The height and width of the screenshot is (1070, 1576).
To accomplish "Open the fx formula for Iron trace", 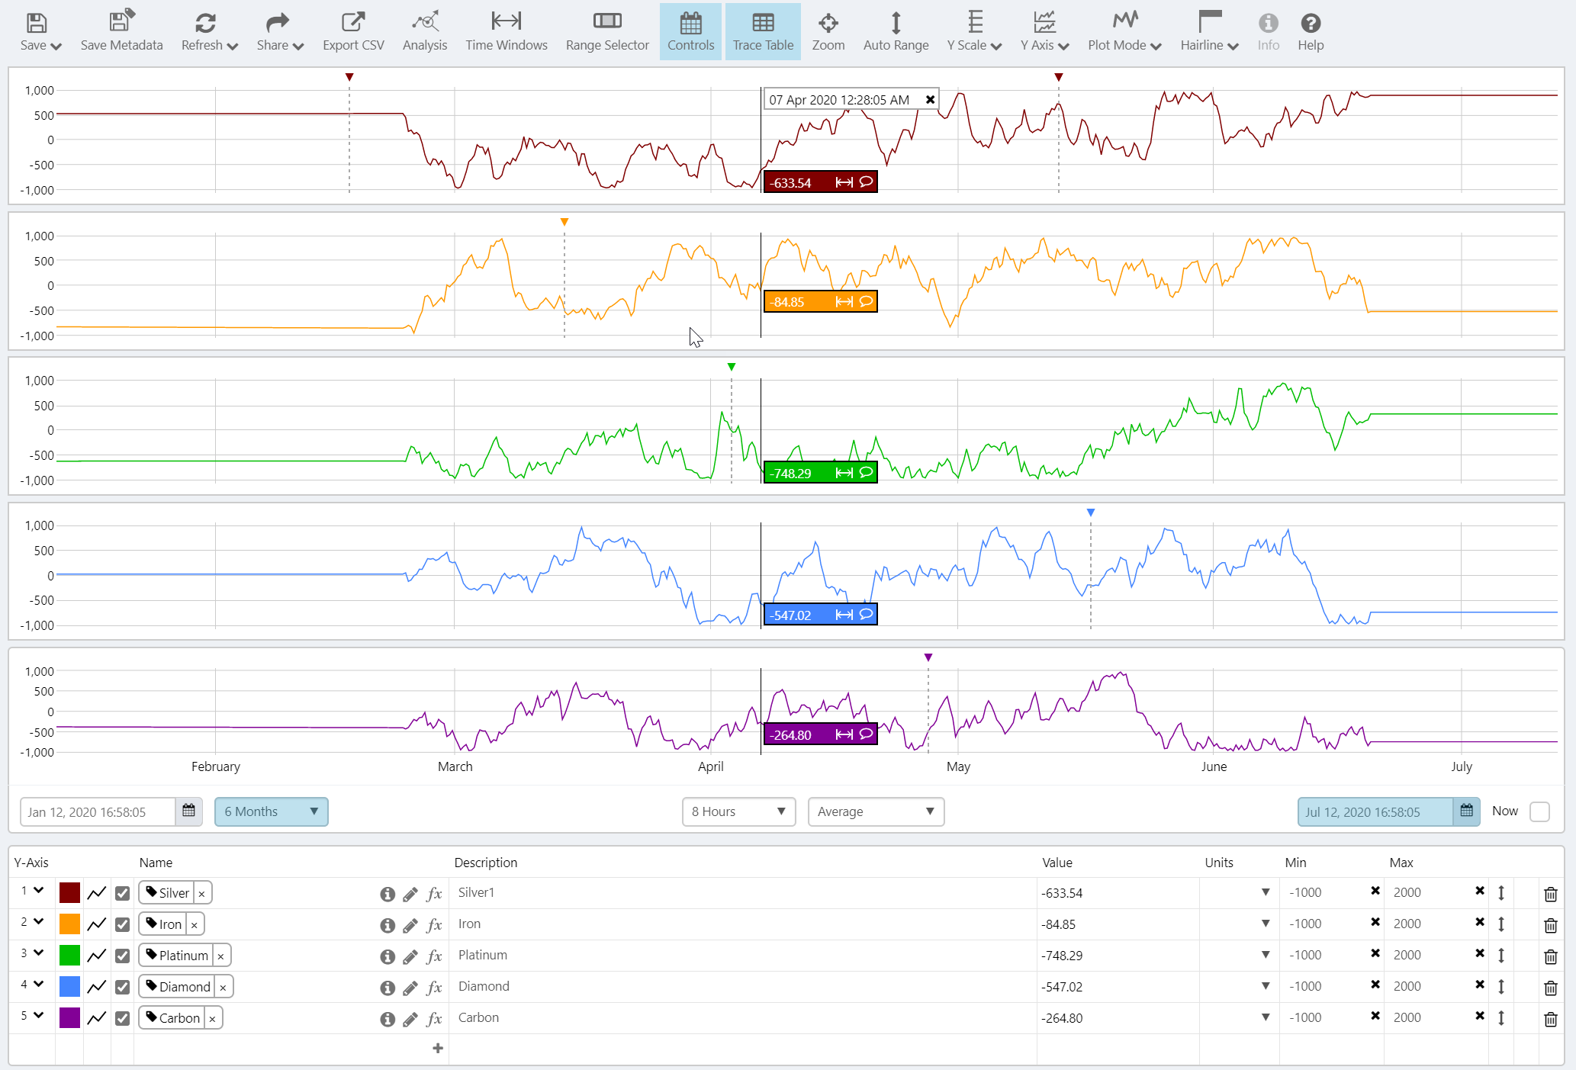I will (435, 925).
